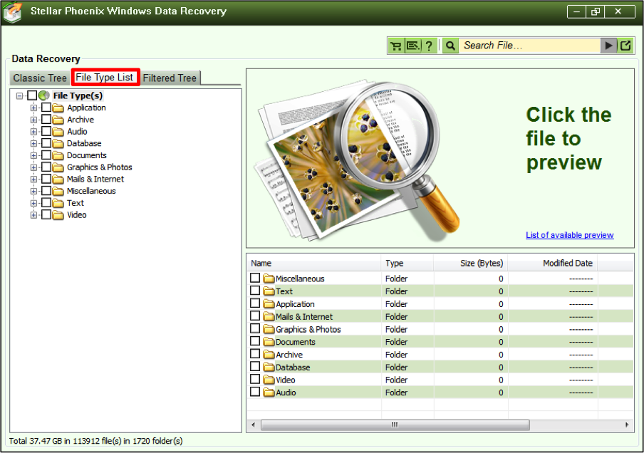Click the shopping cart buy icon
This screenshot has width=644, height=453.
pos(396,46)
